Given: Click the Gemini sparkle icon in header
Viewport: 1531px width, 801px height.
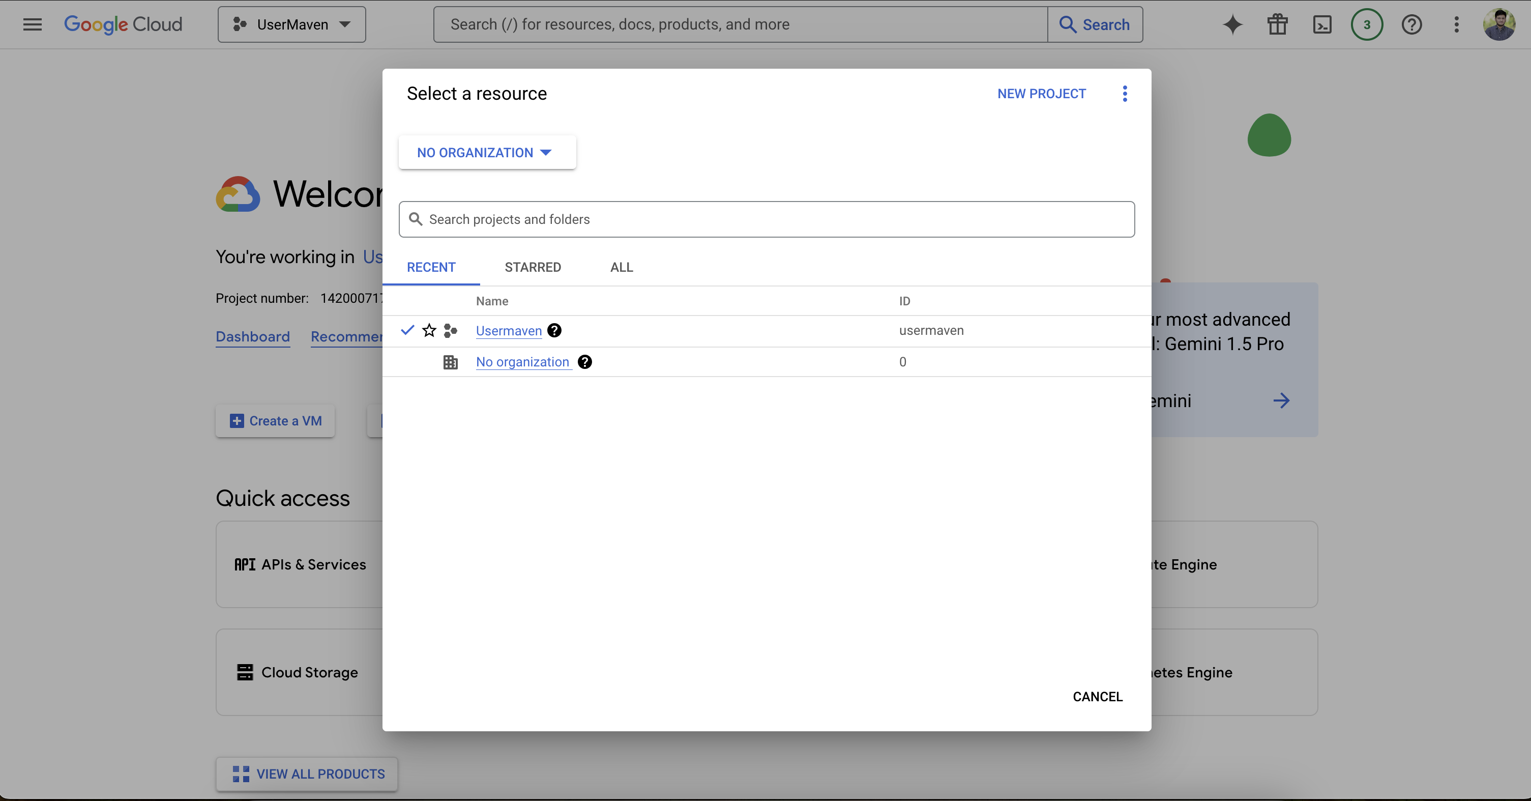Looking at the screenshot, I should (1232, 24).
